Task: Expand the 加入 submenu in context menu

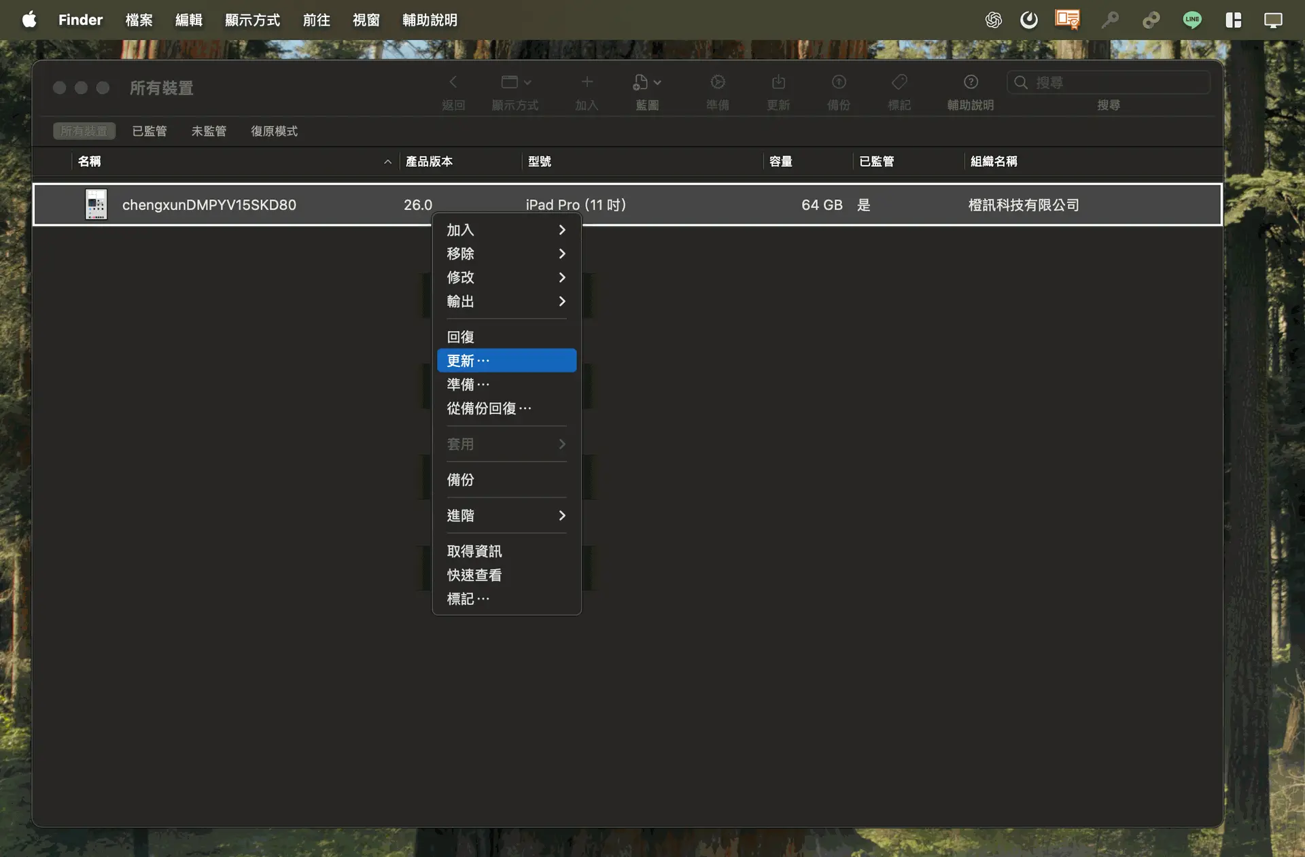Action: point(506,230)
